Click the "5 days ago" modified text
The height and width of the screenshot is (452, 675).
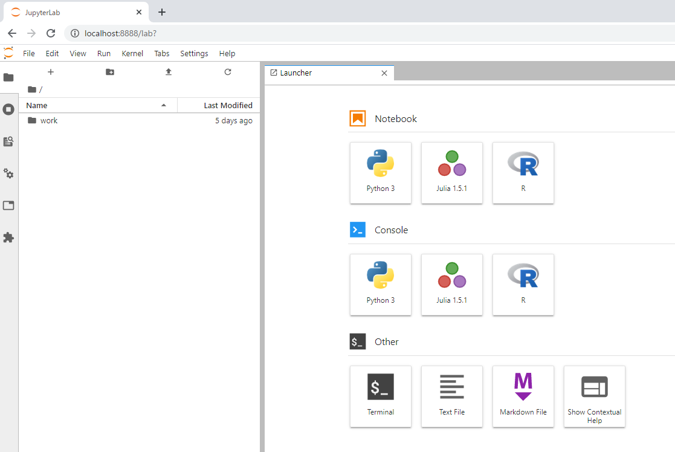(x=234, y=120)
